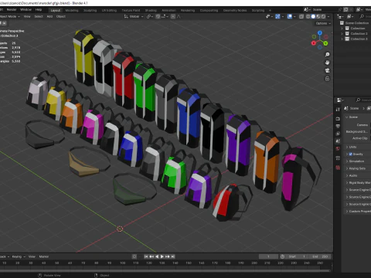Screen dimensions: 371x278
Task: Open the timeline Keying menu
Action: click(x=19, y=256)
